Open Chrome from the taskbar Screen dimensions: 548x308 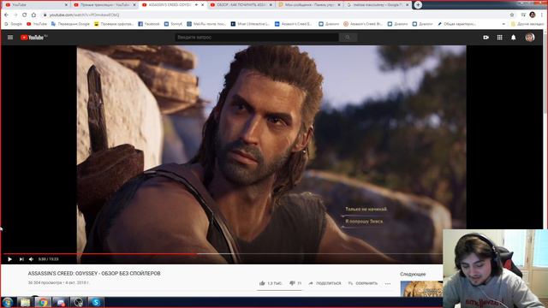[43, 302]
